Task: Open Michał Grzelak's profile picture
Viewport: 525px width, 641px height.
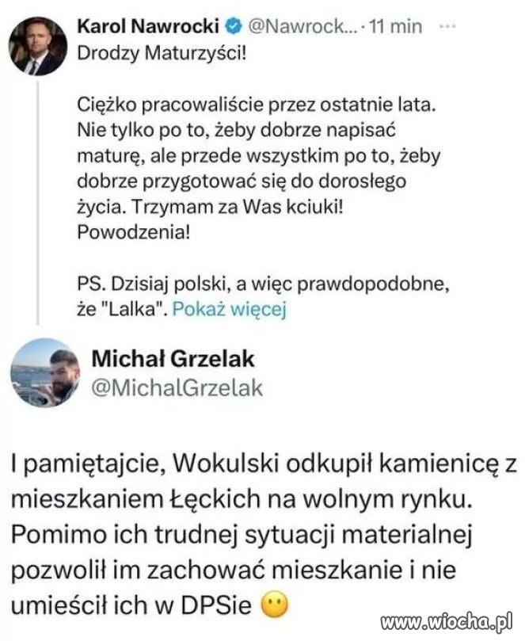Action: (45, 373)
